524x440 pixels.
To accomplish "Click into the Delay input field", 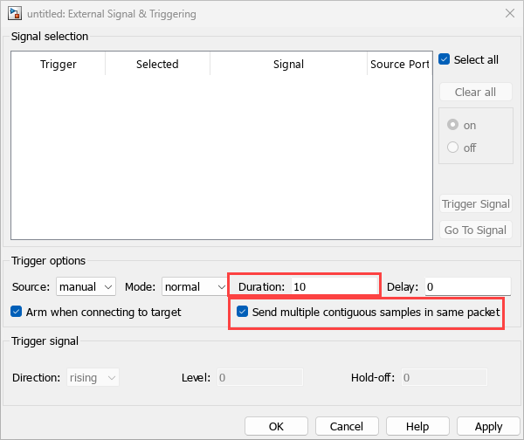I will tap(466, 286).
